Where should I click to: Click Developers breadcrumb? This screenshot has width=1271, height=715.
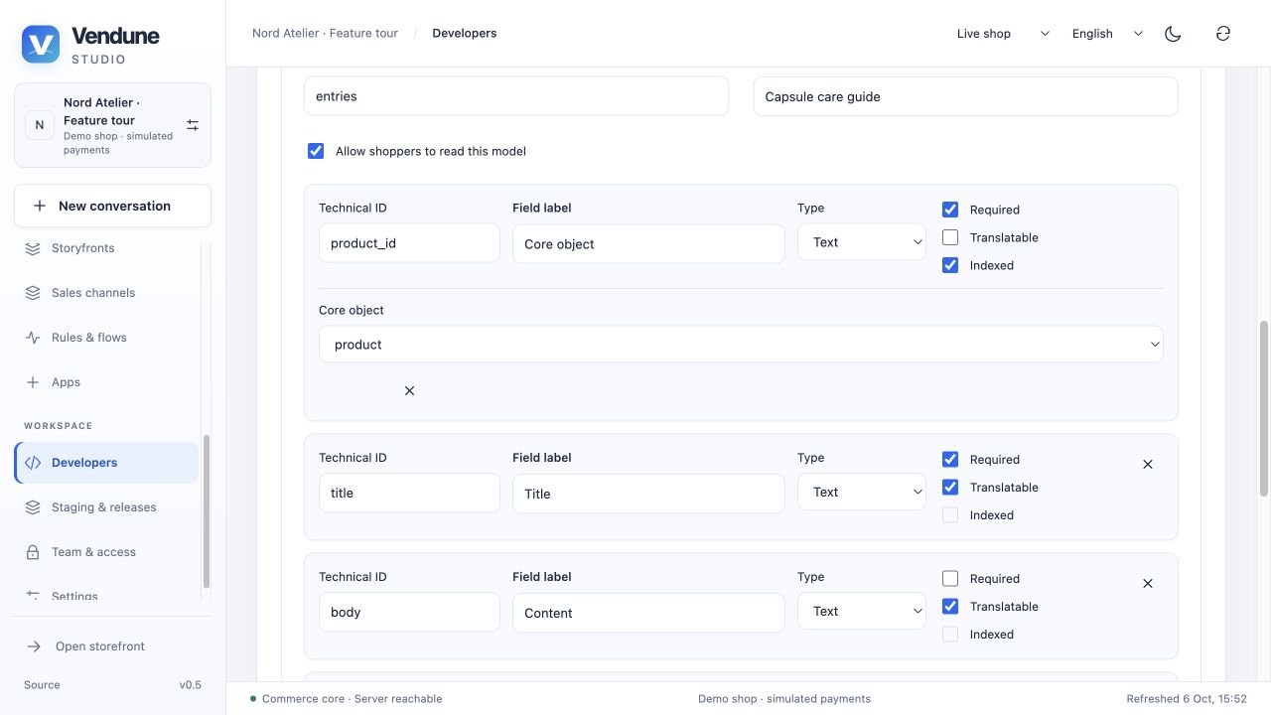[465, 34]
